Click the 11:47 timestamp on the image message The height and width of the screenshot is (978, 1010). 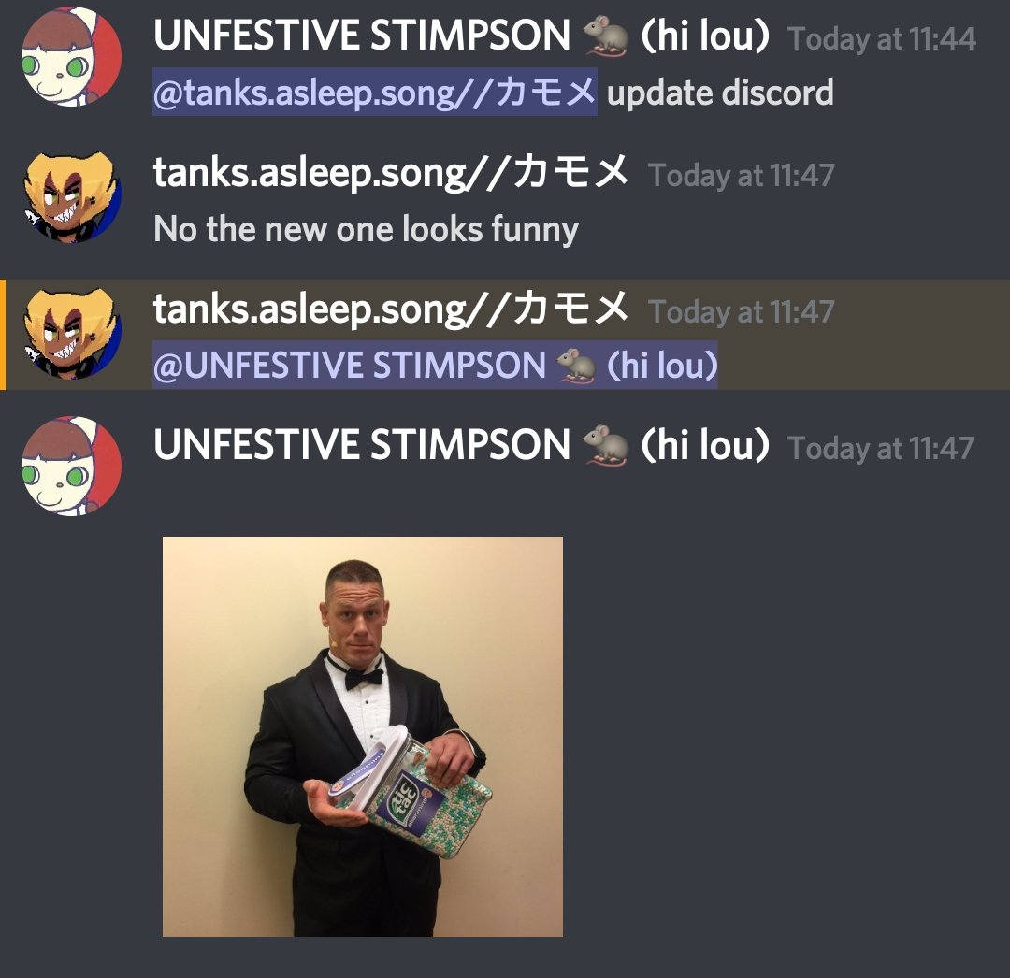[x=881, y=448]
